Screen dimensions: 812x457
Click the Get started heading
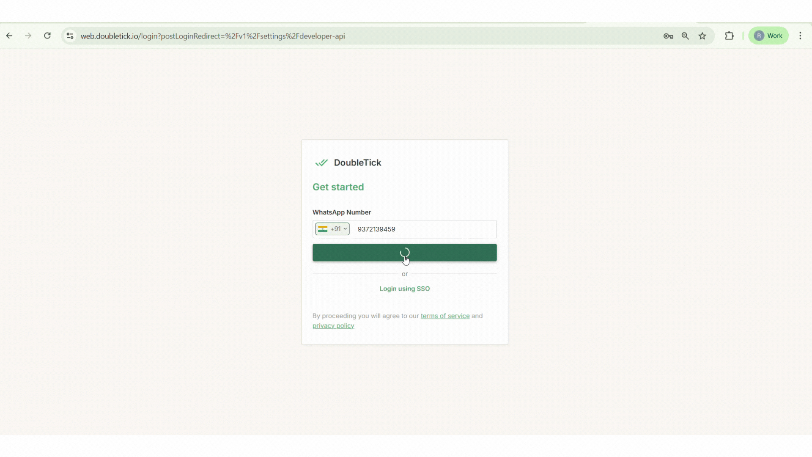[338, 187]
